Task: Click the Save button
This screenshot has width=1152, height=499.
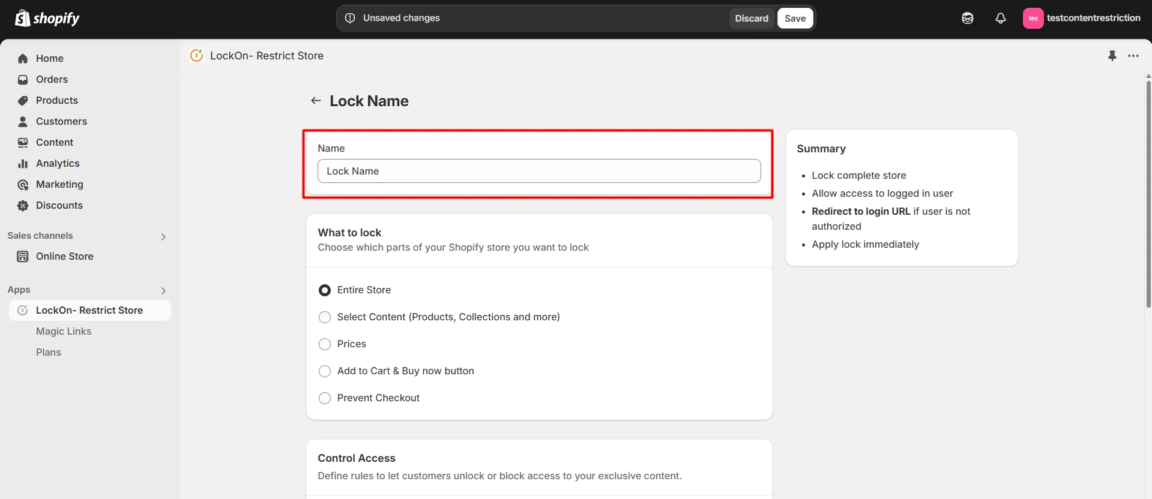Action: tap(795, 18)
